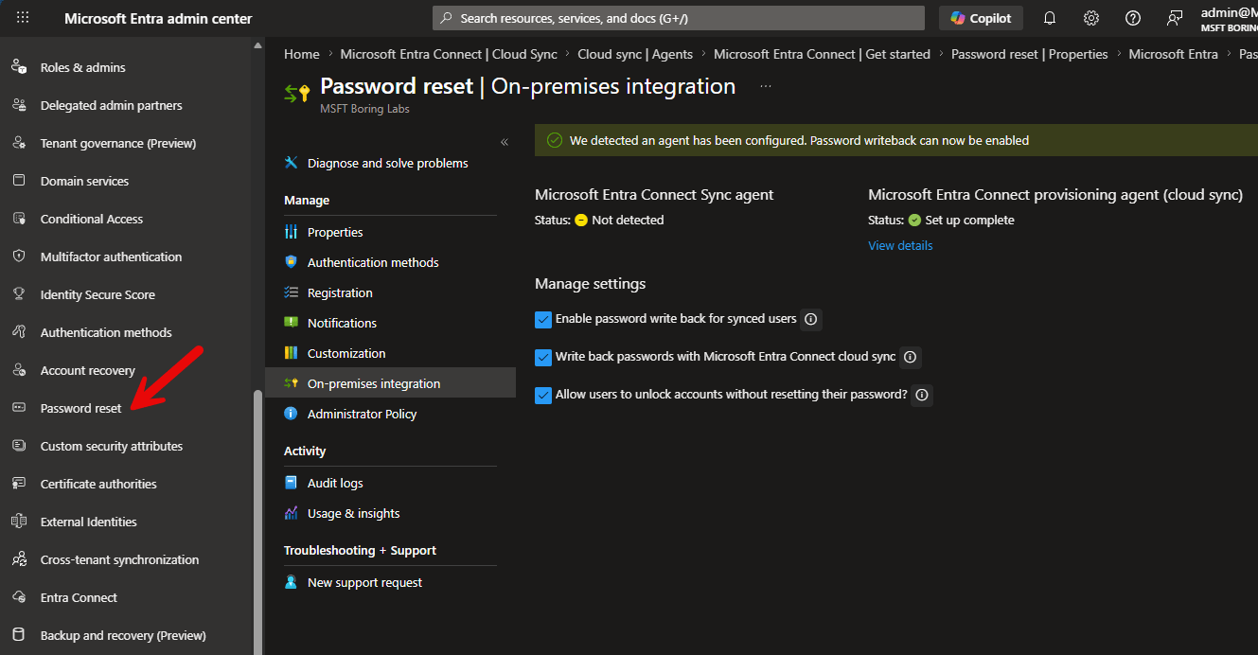This screenshot has width=1258, height=655.
Task: Click the sidebar scroll-up arrow
Action: click(258, 45)
